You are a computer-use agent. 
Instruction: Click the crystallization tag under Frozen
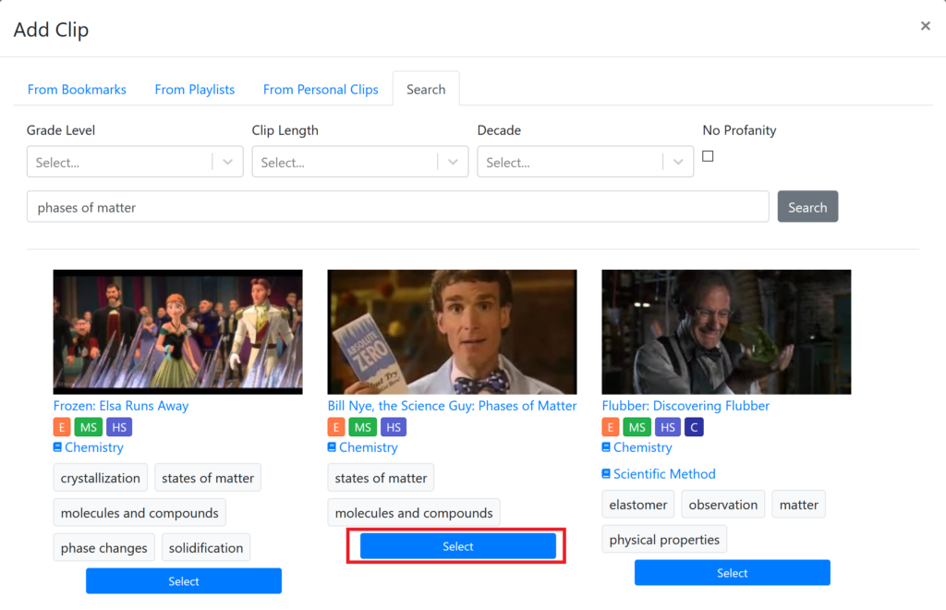101,478
